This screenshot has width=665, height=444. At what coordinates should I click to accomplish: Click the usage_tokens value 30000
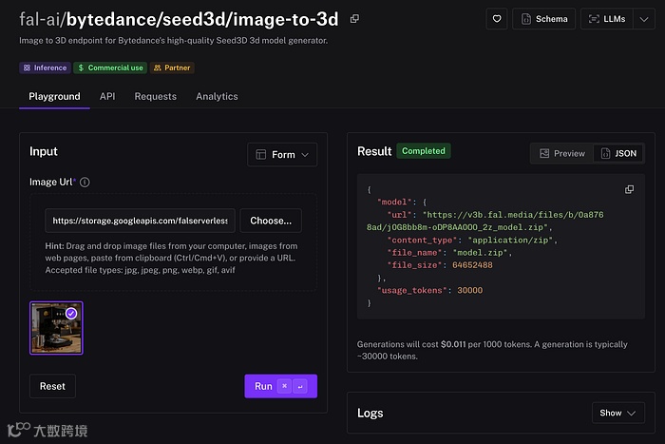pos(469,290)
